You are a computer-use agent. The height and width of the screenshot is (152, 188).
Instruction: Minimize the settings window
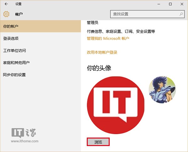pos(159,4)
